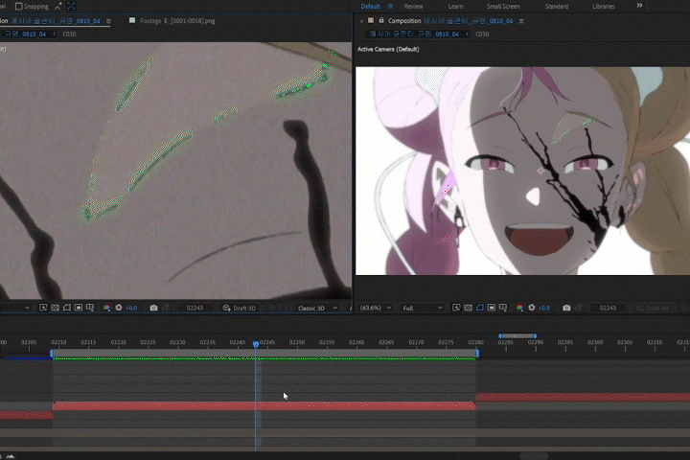Toggle Draft 3D in left viewer

click(x=239, y=308)
